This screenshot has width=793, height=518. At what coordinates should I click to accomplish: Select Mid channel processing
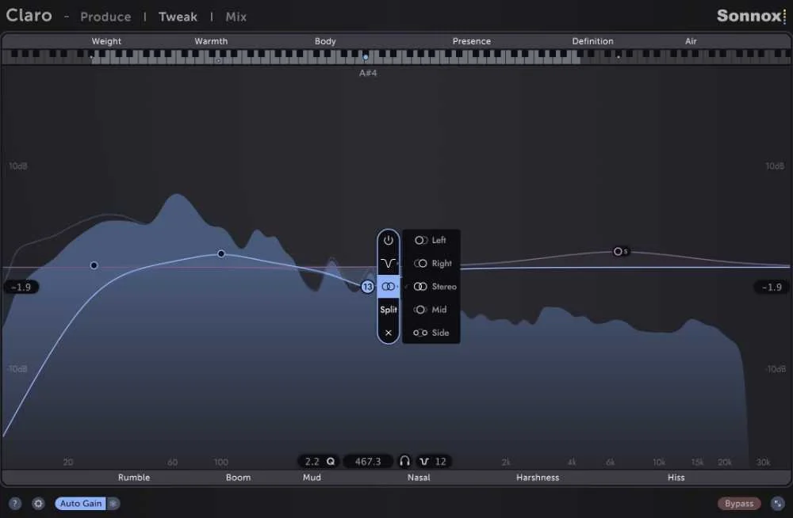431,309
